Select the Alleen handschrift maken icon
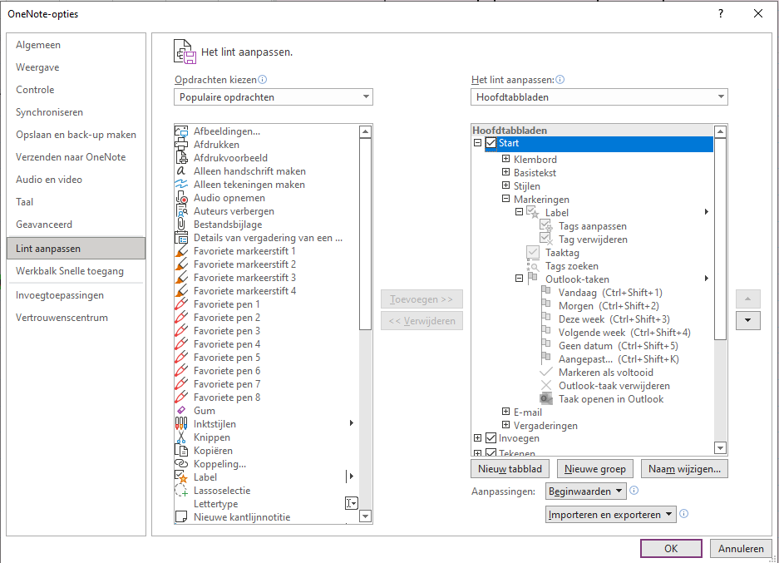Screen dimensions: 779x563 [x=181, y=171]
